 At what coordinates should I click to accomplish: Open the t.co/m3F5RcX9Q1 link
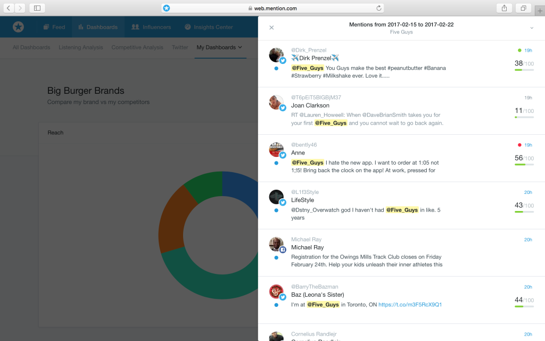point(410,304)
